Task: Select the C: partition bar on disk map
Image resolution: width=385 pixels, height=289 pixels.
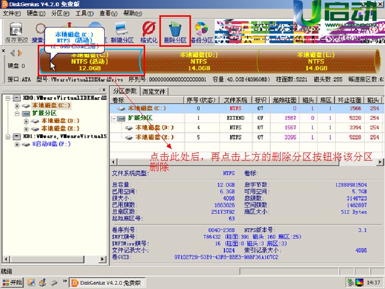Action: pos(91,61)
